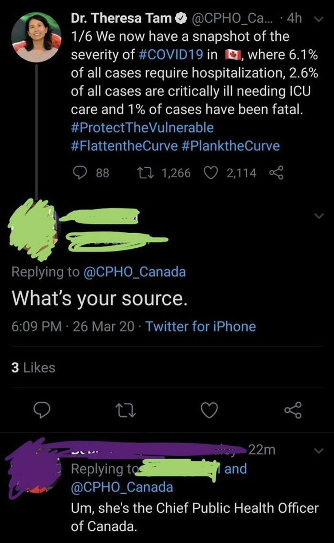Reply to the "What's your source." tweet
Screen dimensions: 334x543
pos(42,410)
